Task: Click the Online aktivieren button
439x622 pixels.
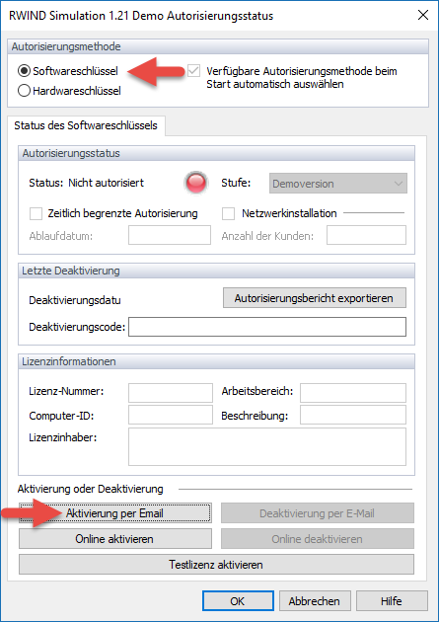Action: point(114,539)
